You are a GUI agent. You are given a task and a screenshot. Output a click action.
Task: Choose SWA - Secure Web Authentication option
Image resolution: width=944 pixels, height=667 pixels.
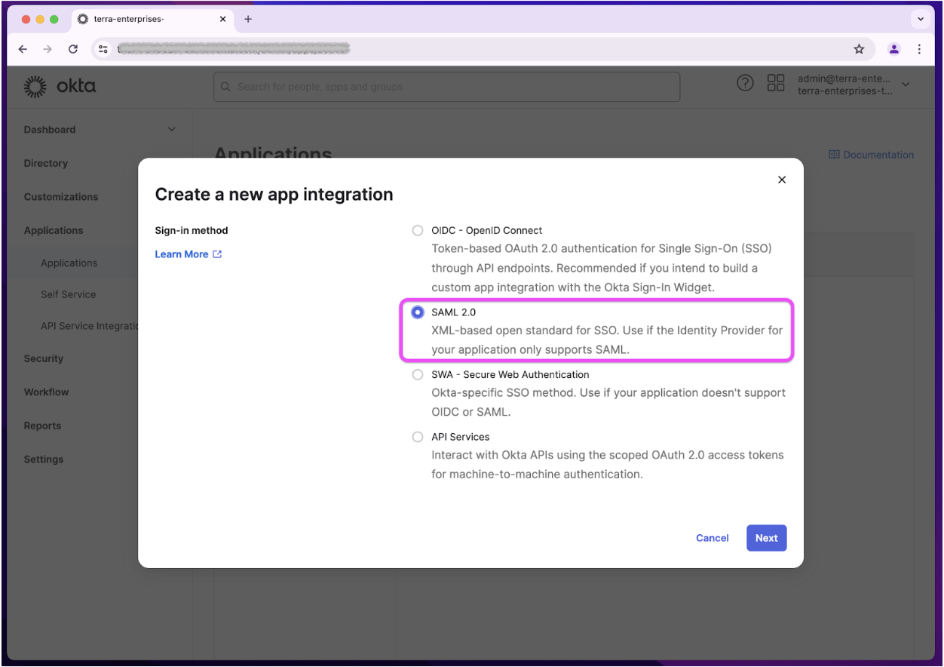[418, 375]
